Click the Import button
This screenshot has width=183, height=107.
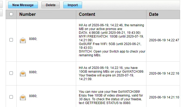[73, 5]
